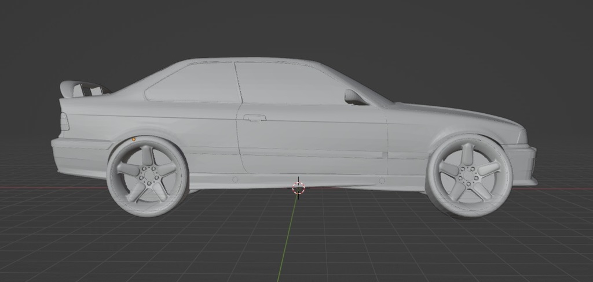
Task: Click the rear spoiler wing
Action: [84, 89]
